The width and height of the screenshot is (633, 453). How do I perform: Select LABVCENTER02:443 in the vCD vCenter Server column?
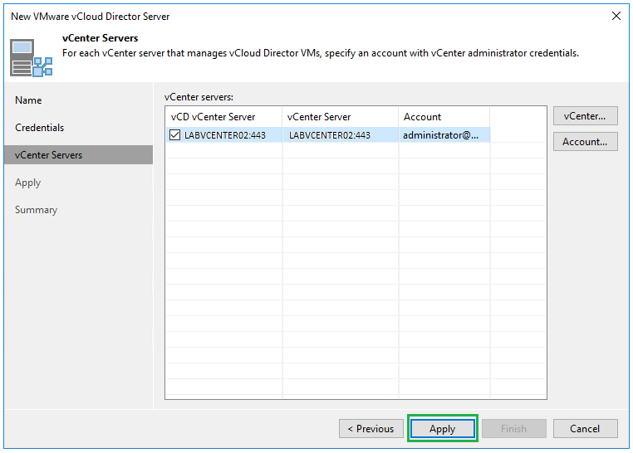[x=225, y=135]
